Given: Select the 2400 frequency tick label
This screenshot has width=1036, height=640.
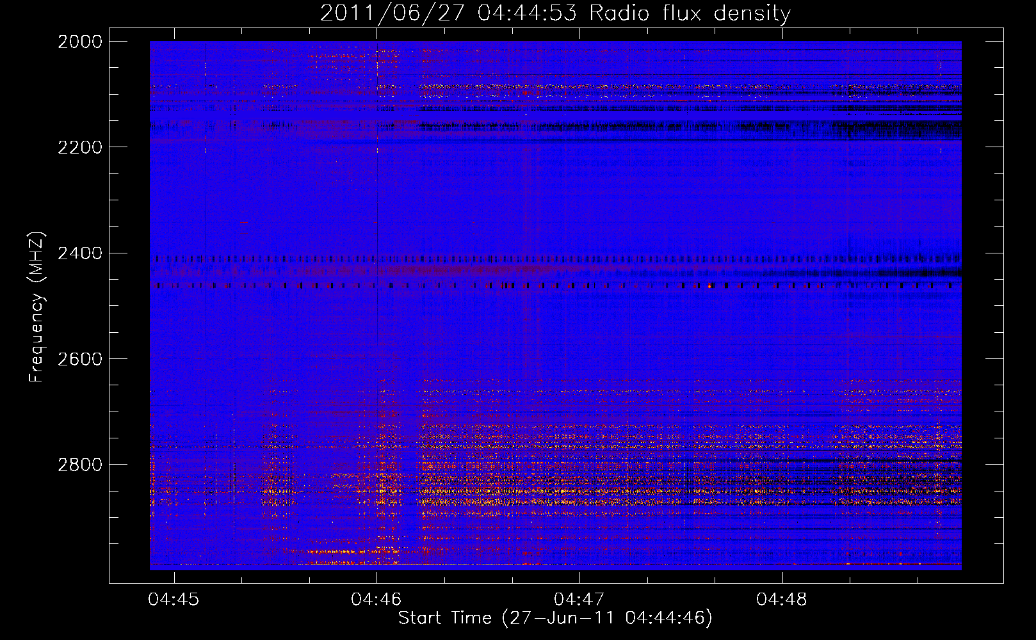Looking at the screenshot, I should 80,253.
